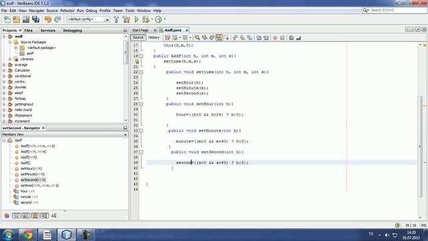Open the Tools menu
Screen dimensions: 428x241
click(130, 11)
